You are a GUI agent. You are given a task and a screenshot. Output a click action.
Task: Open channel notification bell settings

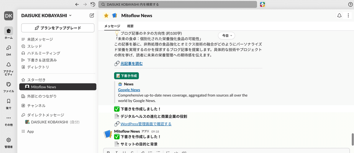tap(339, 16)
